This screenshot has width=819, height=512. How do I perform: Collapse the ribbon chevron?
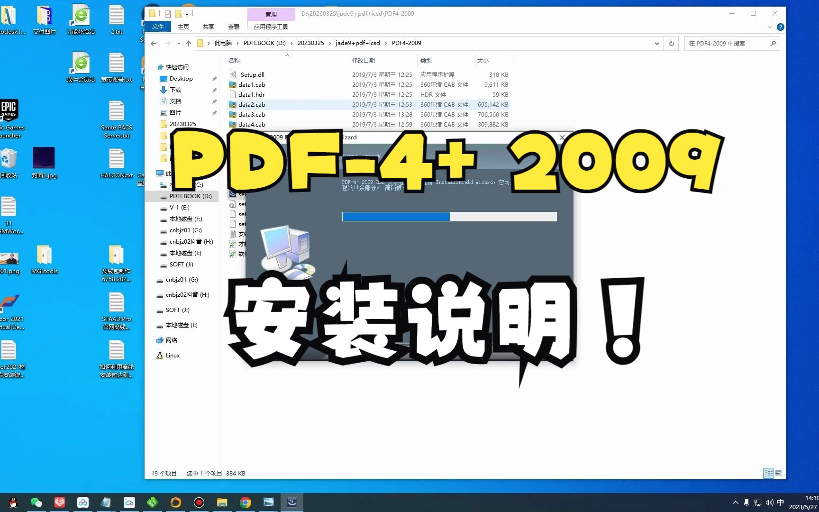[770, 27]
